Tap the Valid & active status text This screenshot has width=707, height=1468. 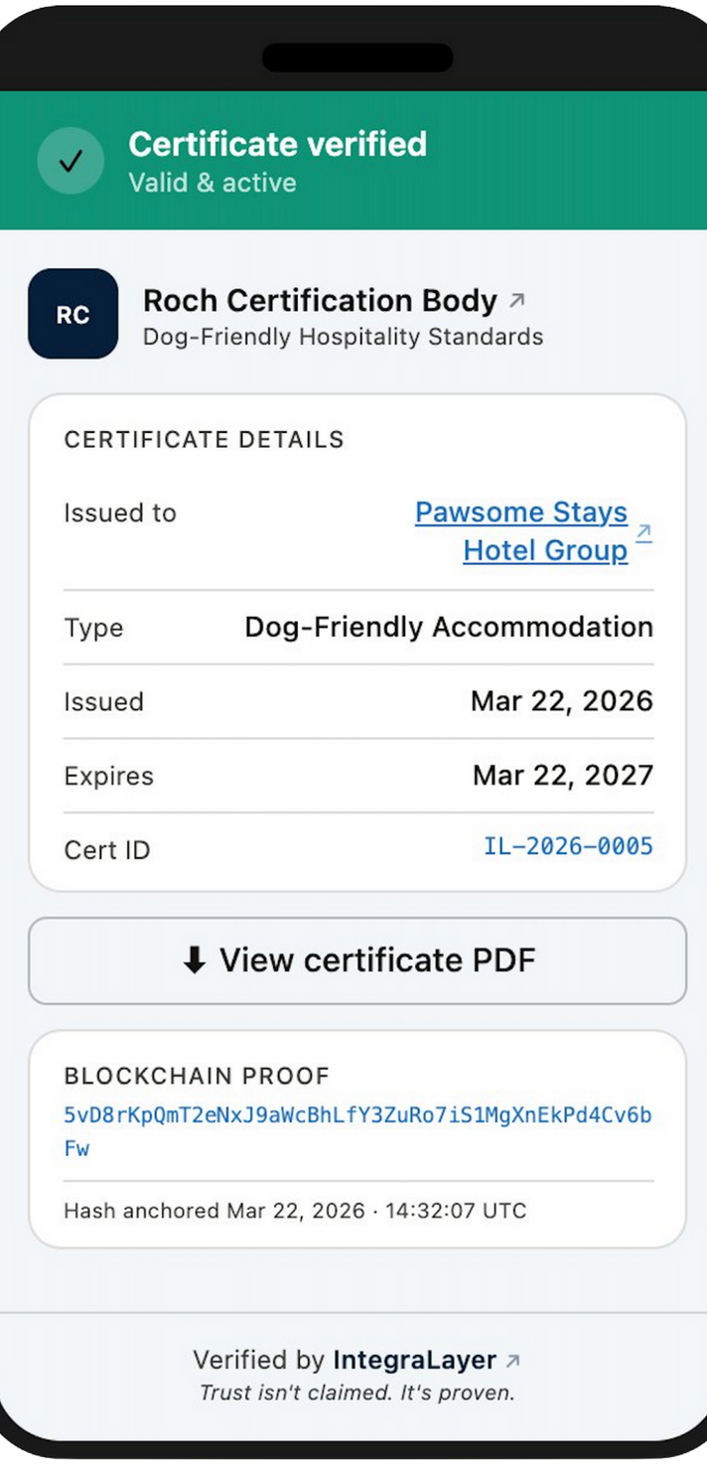click(211, 183)
